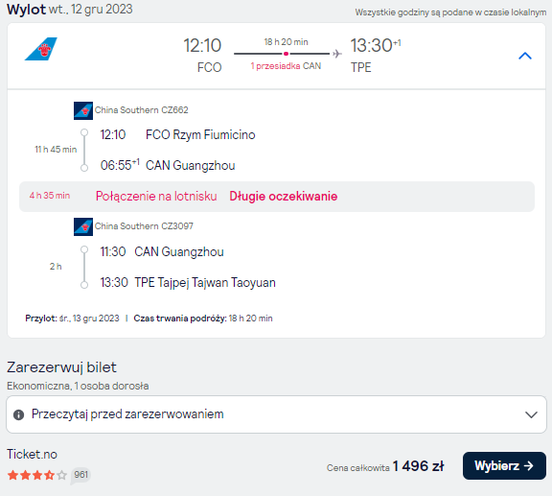The image size is (552, 496).
Task: Click the CZ3097 airline logo icon
Action: click(83, 226)
